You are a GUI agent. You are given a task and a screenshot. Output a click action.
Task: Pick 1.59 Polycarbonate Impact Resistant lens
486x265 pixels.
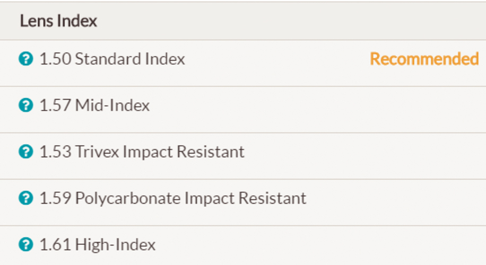click(x=172, y=198)
